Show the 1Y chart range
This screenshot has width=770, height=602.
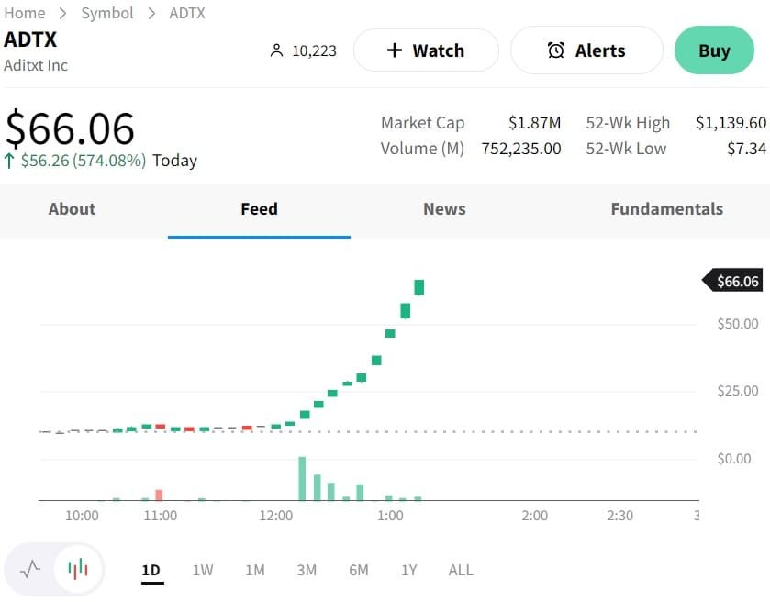point(409,570)
